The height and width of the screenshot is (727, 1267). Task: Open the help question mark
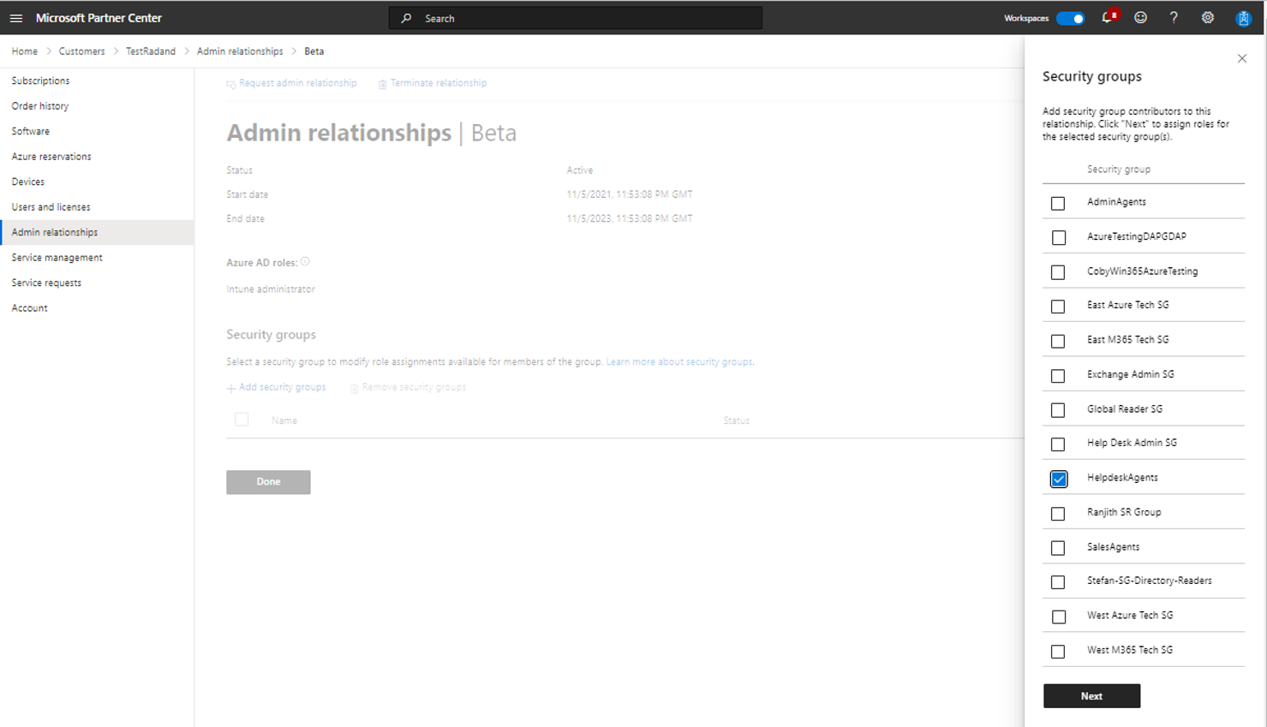pyautogui.click(x=1174, y=17)
